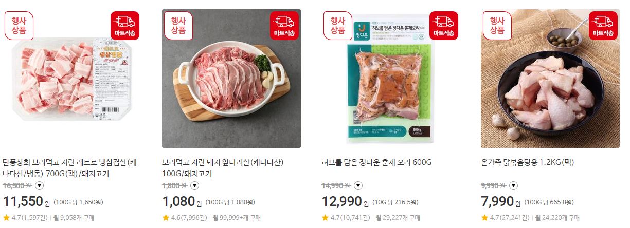Click 행사상품 badge on 훈제 오리 image
This screenshot has height=228, width=630.
(338, 26)
